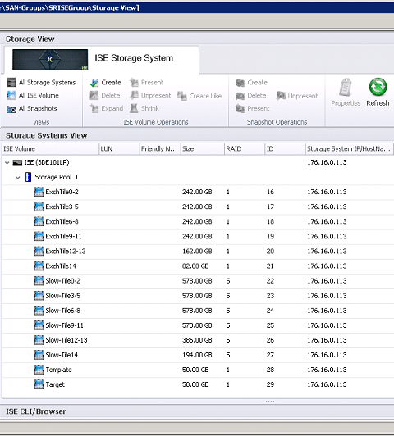
Task: Select the Slow-Tile14 row name
Action: pyautogui.click(x=62, y=355)
